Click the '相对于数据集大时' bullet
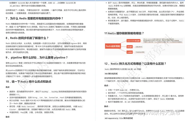Viewport: 185px width, 121px height. click(126, 102)
